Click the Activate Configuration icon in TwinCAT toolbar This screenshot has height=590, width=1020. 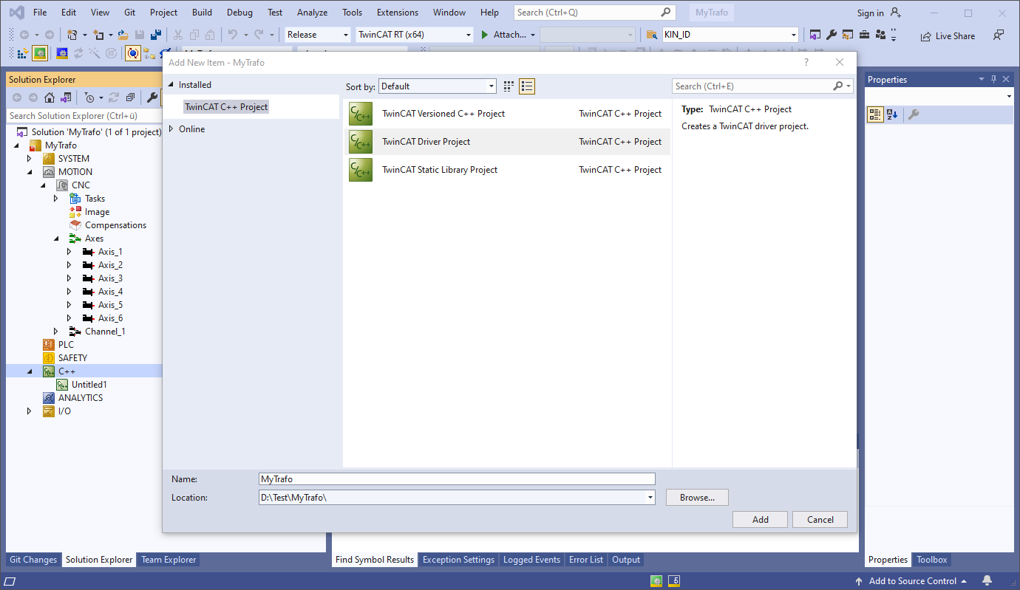click(x=22, y=53)
